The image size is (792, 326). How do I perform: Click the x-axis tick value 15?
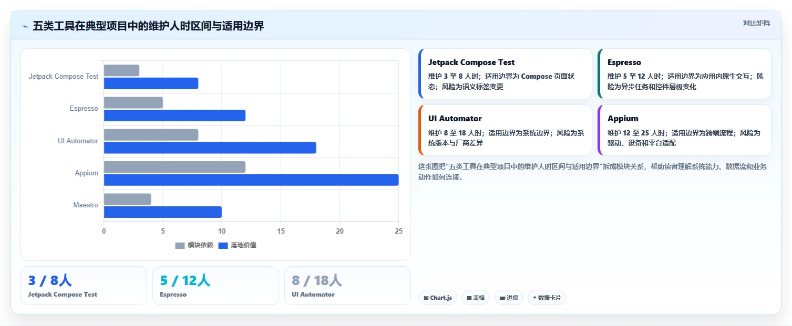pos(281,231)
